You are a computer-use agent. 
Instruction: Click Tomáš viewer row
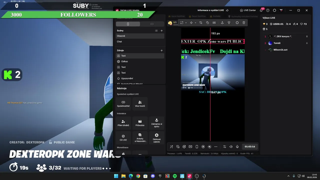click(286, 43)
